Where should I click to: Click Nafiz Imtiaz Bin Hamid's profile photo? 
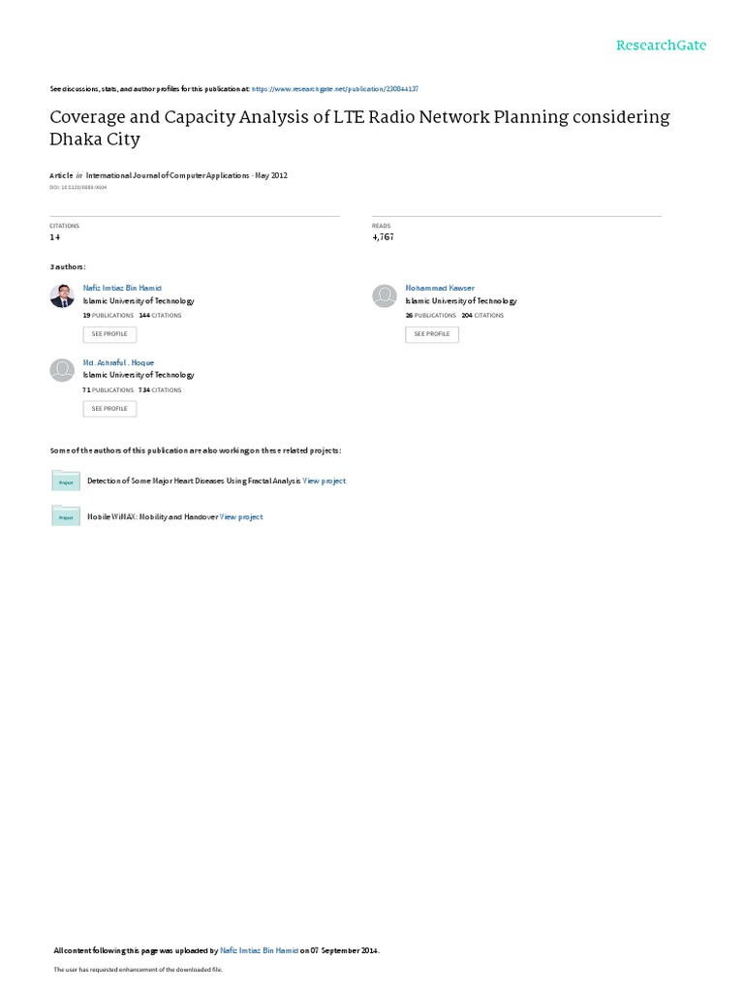pos(62,296)
